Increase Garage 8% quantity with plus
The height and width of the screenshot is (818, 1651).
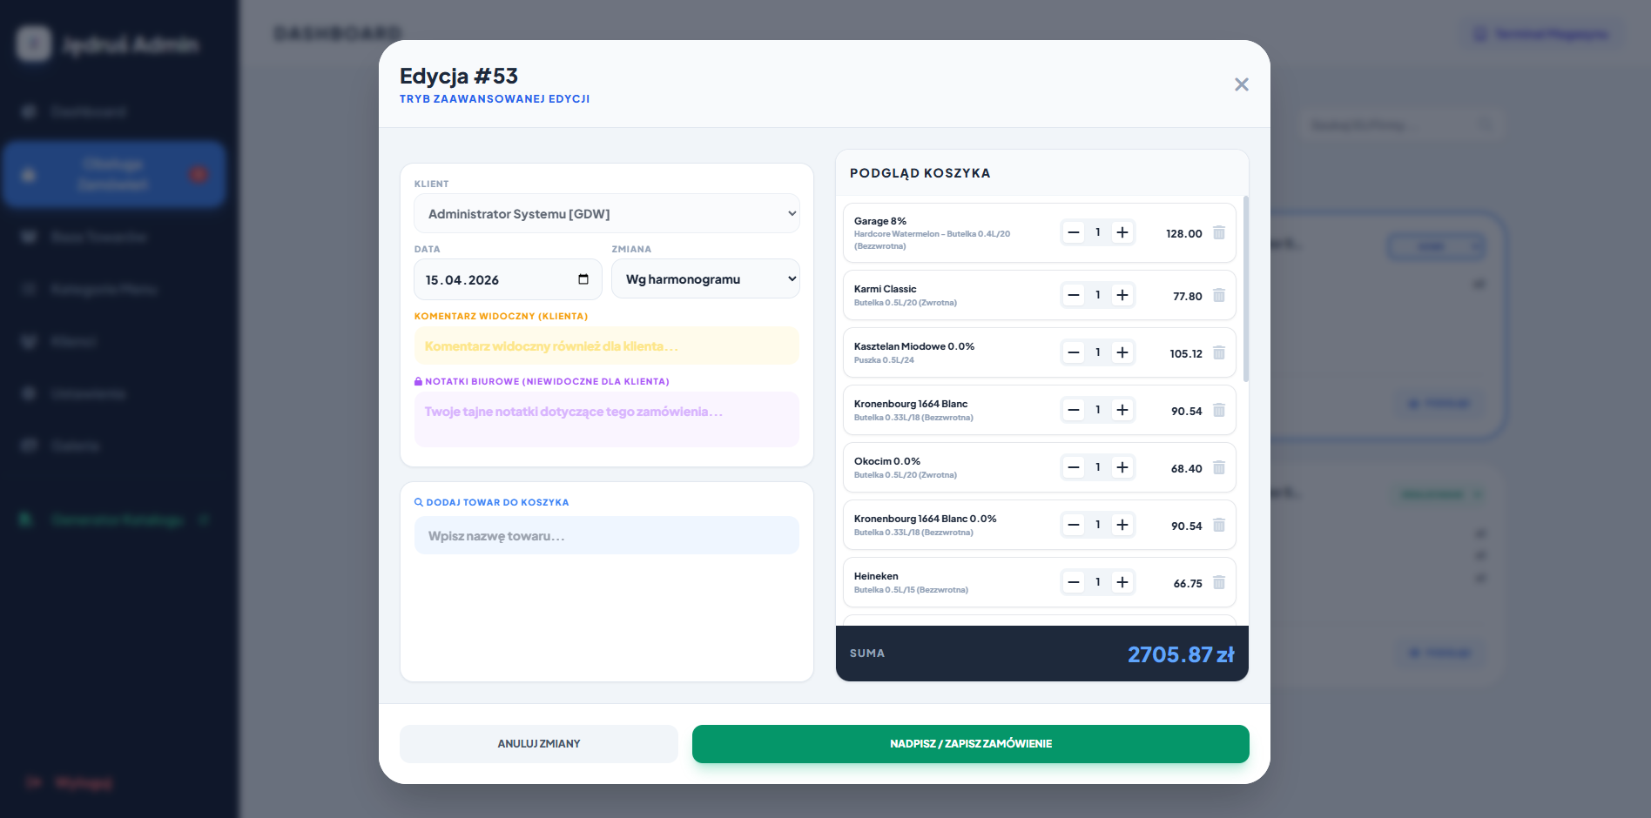pos(1122,232)
